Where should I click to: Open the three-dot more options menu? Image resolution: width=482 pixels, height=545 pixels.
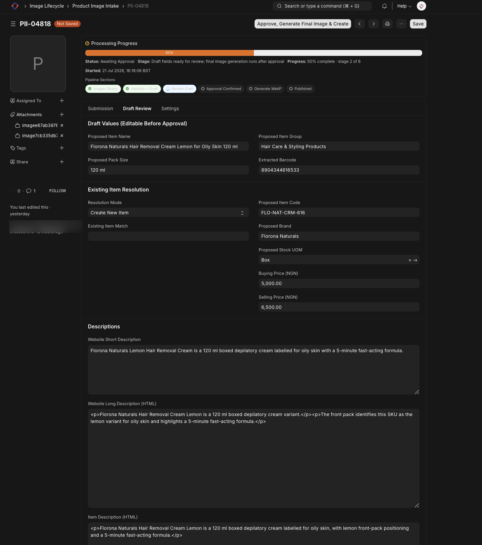click(x=401, y=24)
